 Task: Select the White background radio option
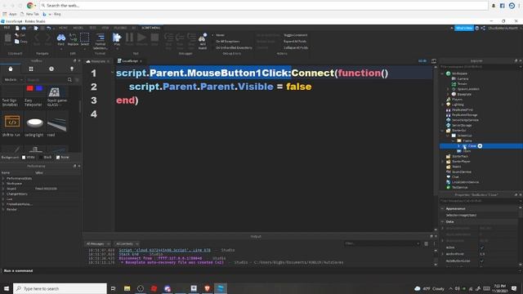point(24,158)
